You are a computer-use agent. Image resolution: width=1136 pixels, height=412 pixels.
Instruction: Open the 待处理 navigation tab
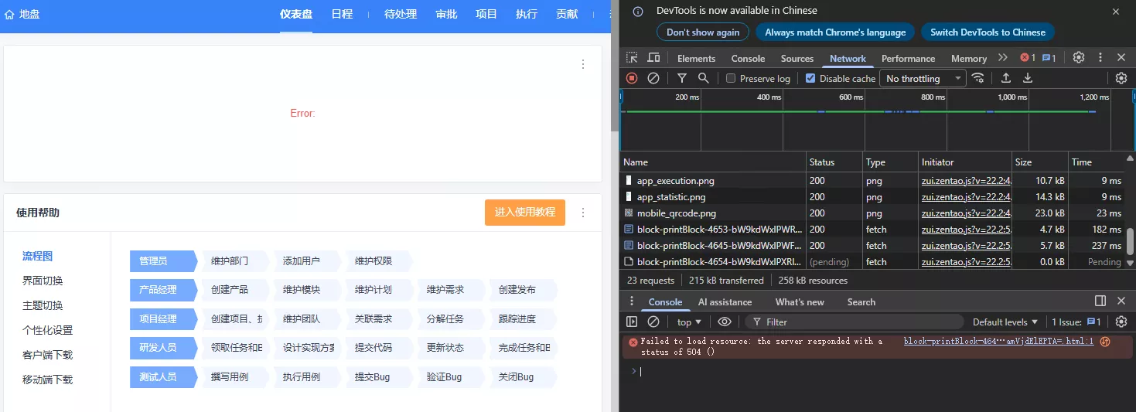pos(401,14)
